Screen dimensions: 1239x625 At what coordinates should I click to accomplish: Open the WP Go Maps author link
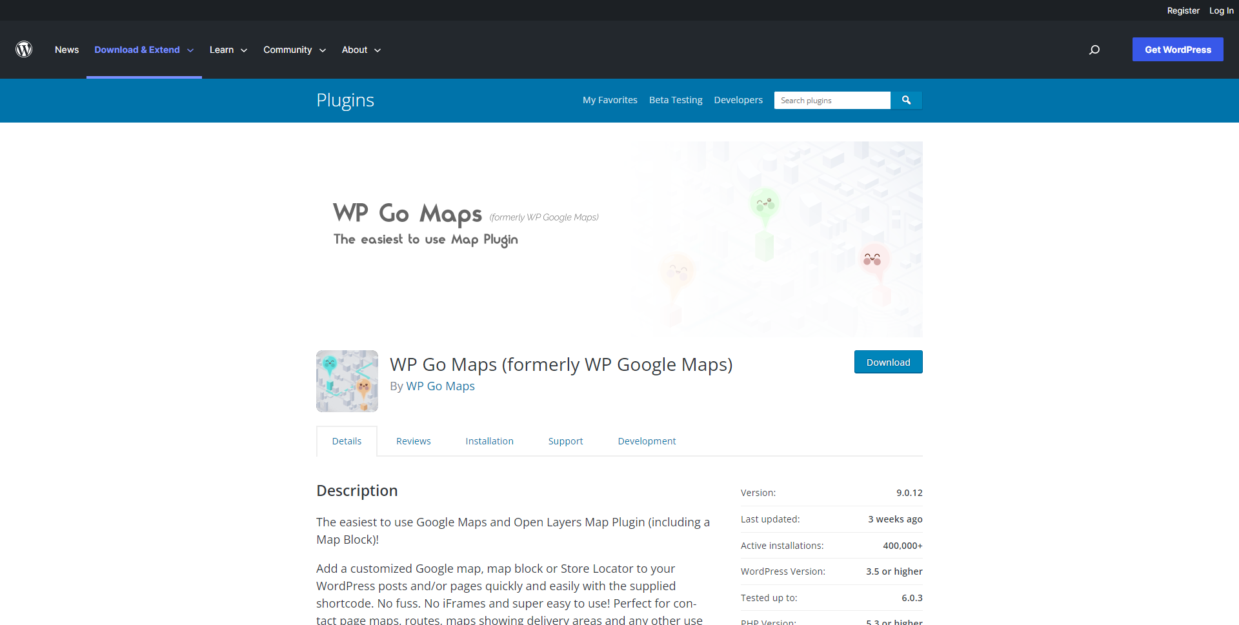[x=440, y=386]
